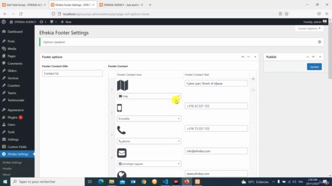Open the phone icon dropdown
The image size is (332, 186).
tap(149, 141)
